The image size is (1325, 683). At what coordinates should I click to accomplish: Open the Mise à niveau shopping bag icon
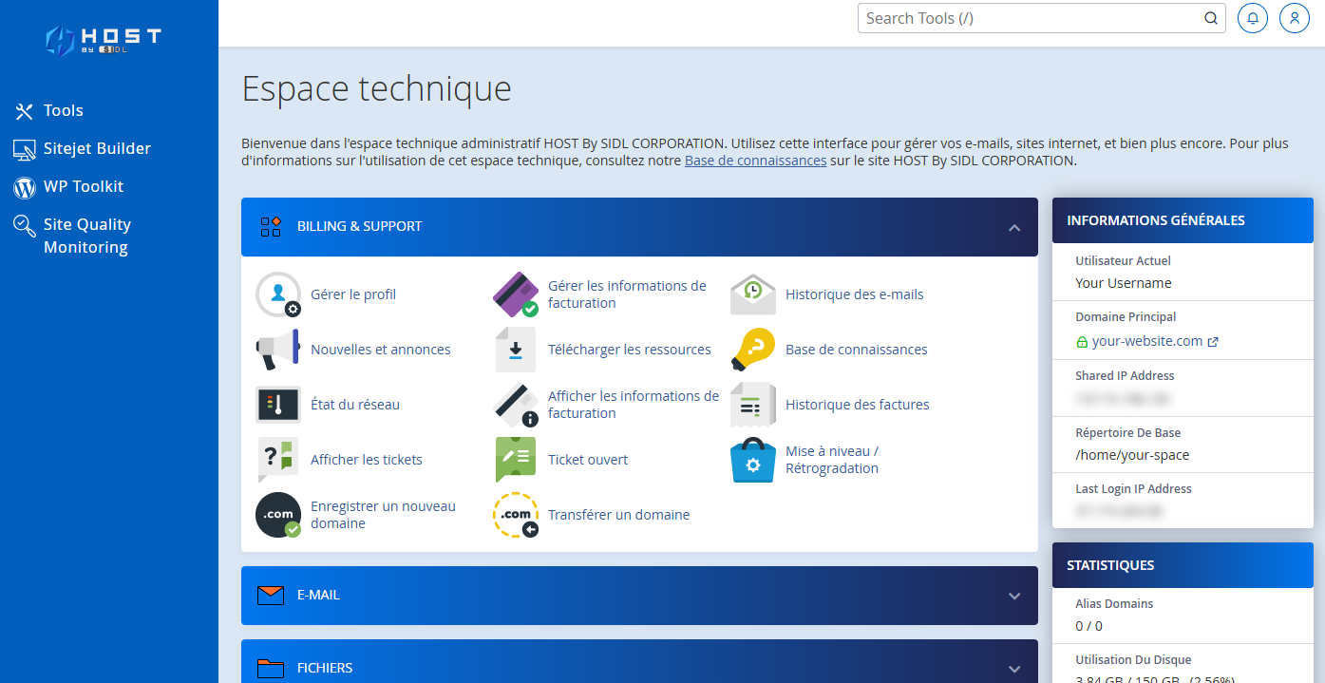(x=753, y=460)
